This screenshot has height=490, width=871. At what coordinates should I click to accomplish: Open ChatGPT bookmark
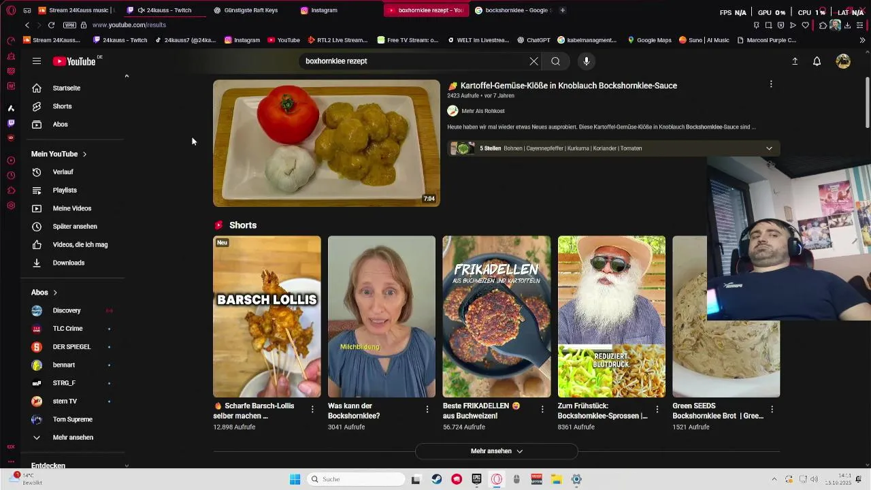[533, 40]
